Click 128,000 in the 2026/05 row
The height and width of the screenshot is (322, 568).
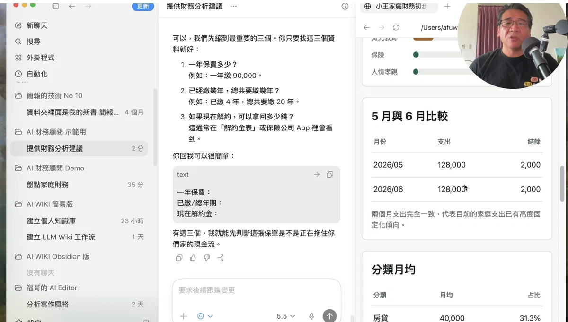(x=452, y=165)
